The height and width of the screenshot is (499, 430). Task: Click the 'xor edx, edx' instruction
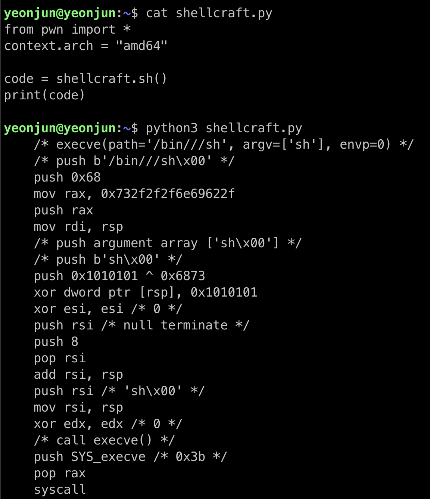click(78, 424)
